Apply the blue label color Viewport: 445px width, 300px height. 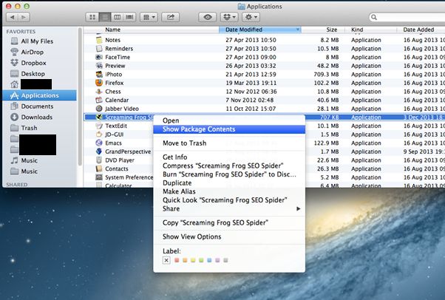pyautogui.click(x=209, y=260)
